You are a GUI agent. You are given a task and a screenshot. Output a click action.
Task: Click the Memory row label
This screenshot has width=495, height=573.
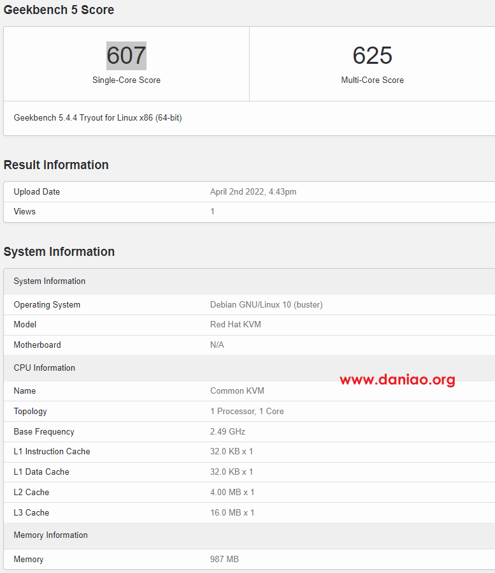coord(29,560)
